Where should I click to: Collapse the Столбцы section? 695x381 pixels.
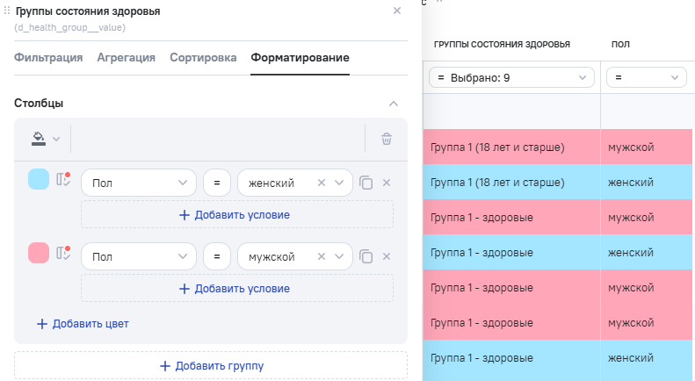(394, 104)
